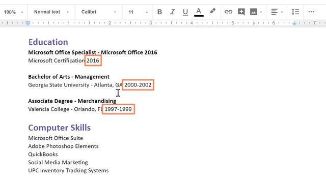Viewport: 326px width, 183px height.
Task: Click Valencia College - Orlando, FL text
Action: pos(65,109)
